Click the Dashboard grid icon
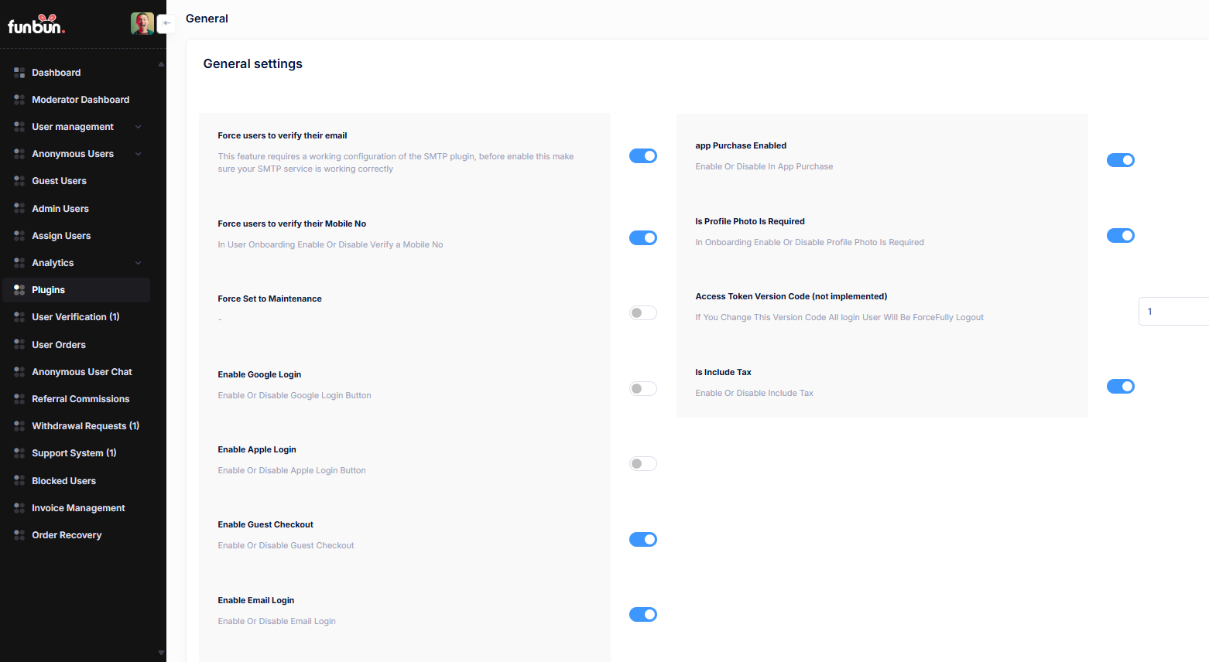 coord(19,73)
